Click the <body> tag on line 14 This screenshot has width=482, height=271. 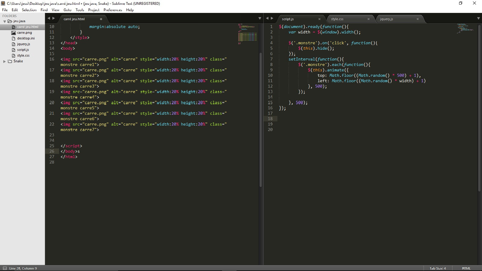point(68,48)
